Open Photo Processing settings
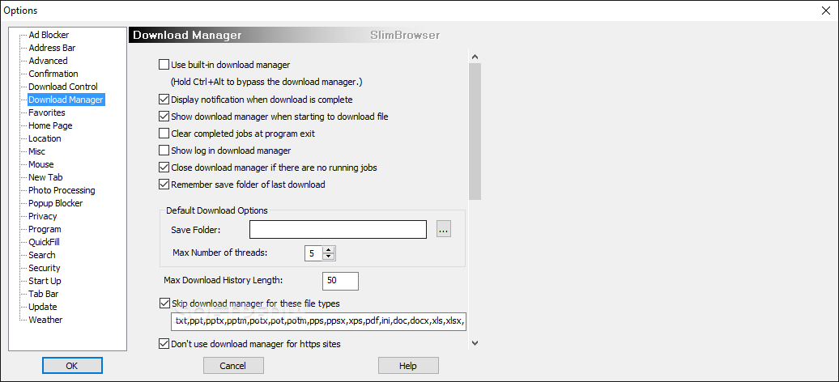 pyautogui.click(x=62, y=190)
